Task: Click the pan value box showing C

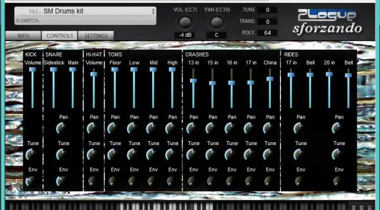Action: (217, 35)
